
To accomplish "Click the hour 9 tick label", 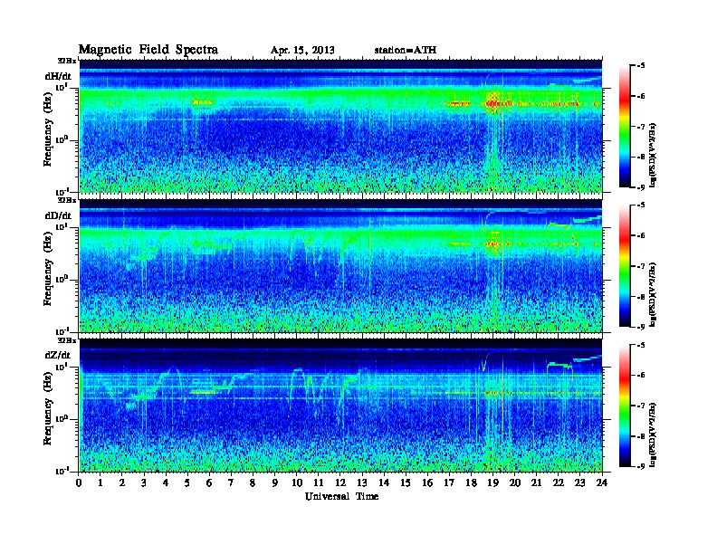I will point(274,482).
